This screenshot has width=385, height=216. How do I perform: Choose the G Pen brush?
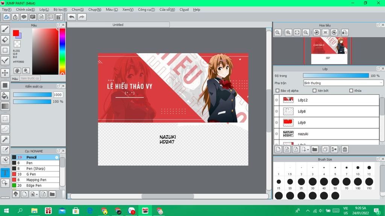(36, 174)
